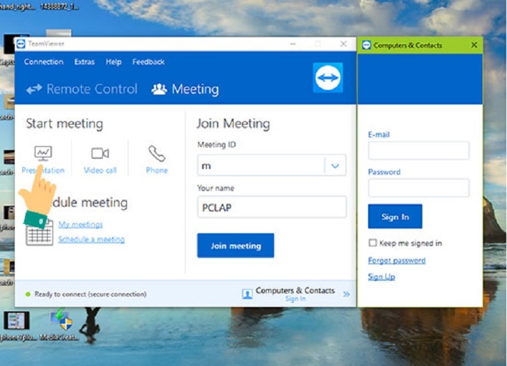The height and width of the screenshot is (366, 507).
Task: Click the Sign In button
Action: [395, 217]
